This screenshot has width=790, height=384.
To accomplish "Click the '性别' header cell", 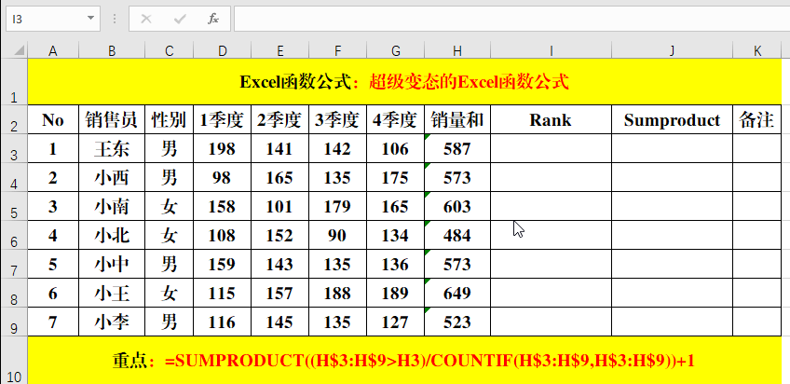I will (170, 119).
